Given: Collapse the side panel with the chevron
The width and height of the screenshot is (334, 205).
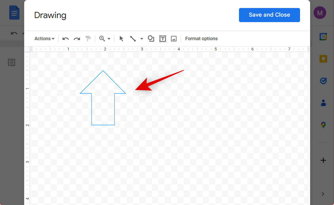Looking at the screenshot, I should click(323, 194).
